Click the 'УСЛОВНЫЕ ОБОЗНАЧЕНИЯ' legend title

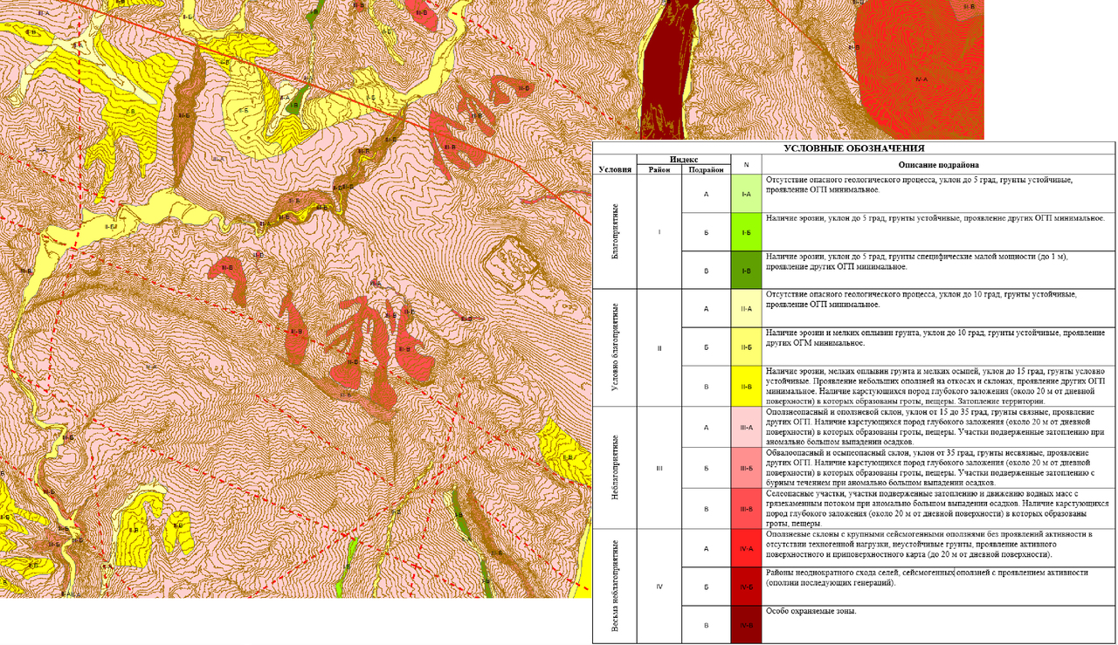(x=853, y=148)
